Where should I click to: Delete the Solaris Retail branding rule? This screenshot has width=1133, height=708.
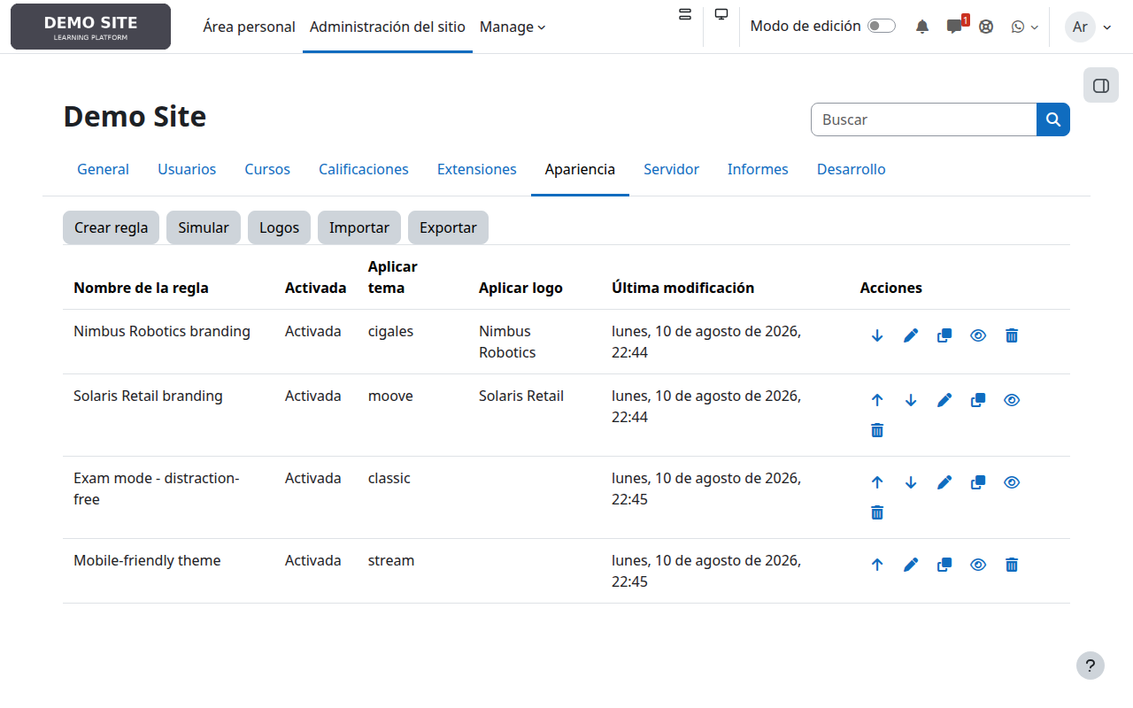(877, 430)
